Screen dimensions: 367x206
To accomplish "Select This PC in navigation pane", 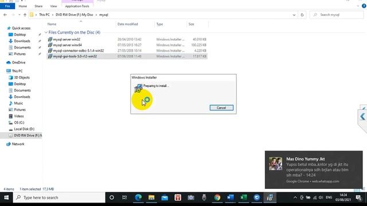I will 17,71.
